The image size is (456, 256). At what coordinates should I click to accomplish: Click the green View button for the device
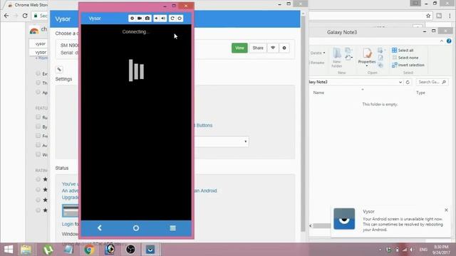[239, 48]
